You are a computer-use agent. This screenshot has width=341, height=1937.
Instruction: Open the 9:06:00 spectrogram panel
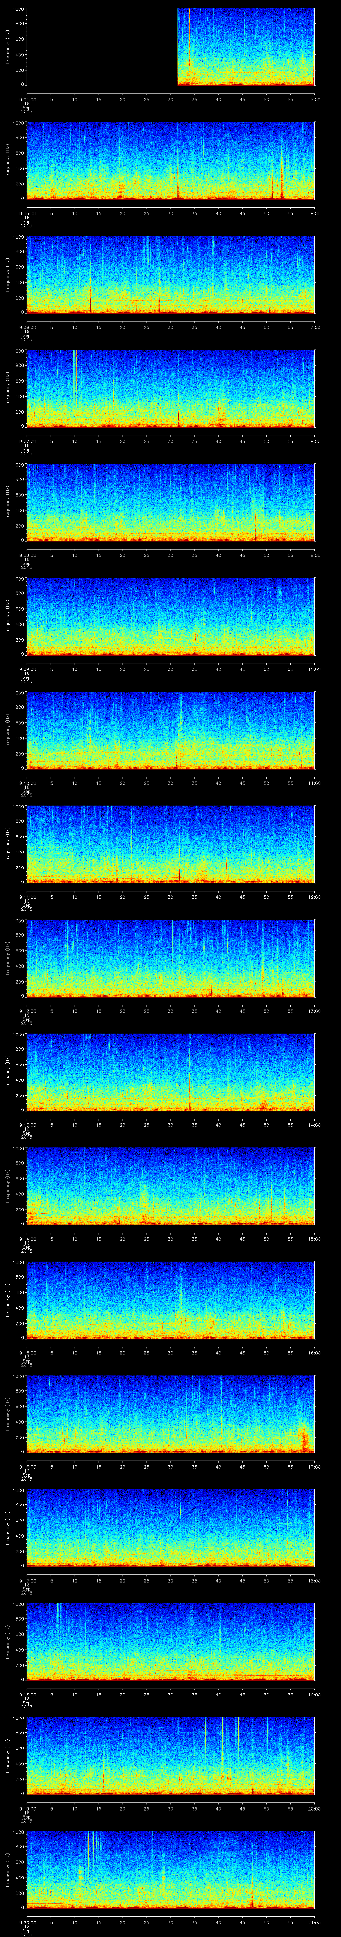(170, 274)
